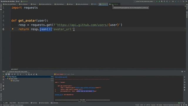This screenshot has width=188, height=106.
Task: Open the Database tool window sidebar button
Action: (187, 15)
